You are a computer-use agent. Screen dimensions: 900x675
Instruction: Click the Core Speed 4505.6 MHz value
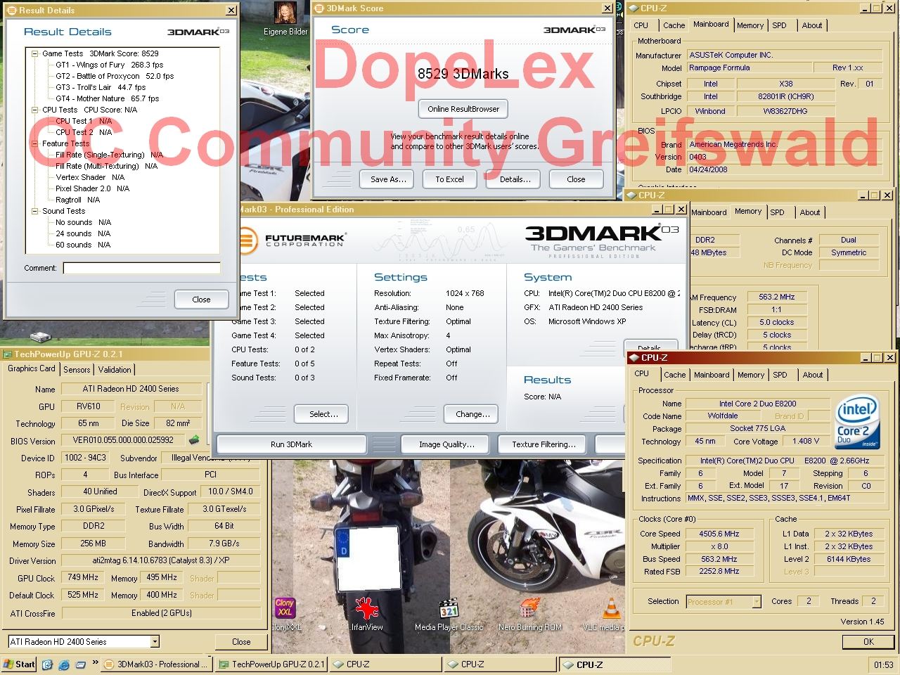(x=719, y=534)
